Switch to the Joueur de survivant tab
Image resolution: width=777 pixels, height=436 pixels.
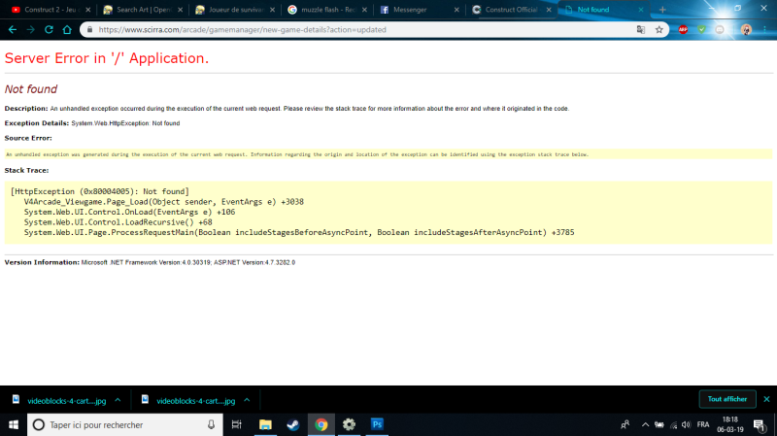(x=233, y=10)
